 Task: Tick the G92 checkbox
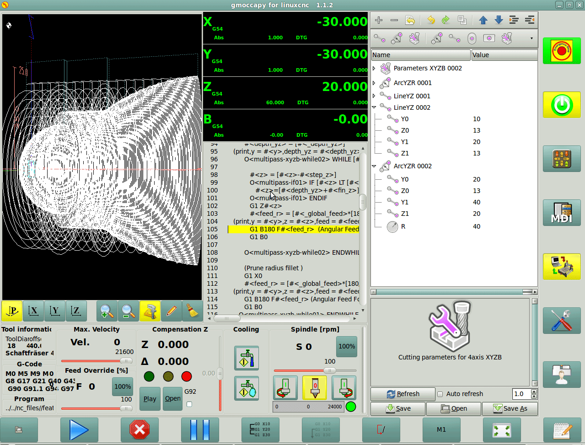click(189, 404)
